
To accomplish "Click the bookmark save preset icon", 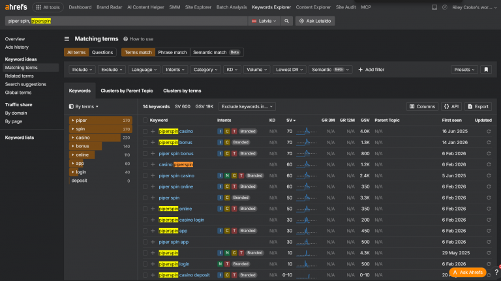I will point(486,70).
